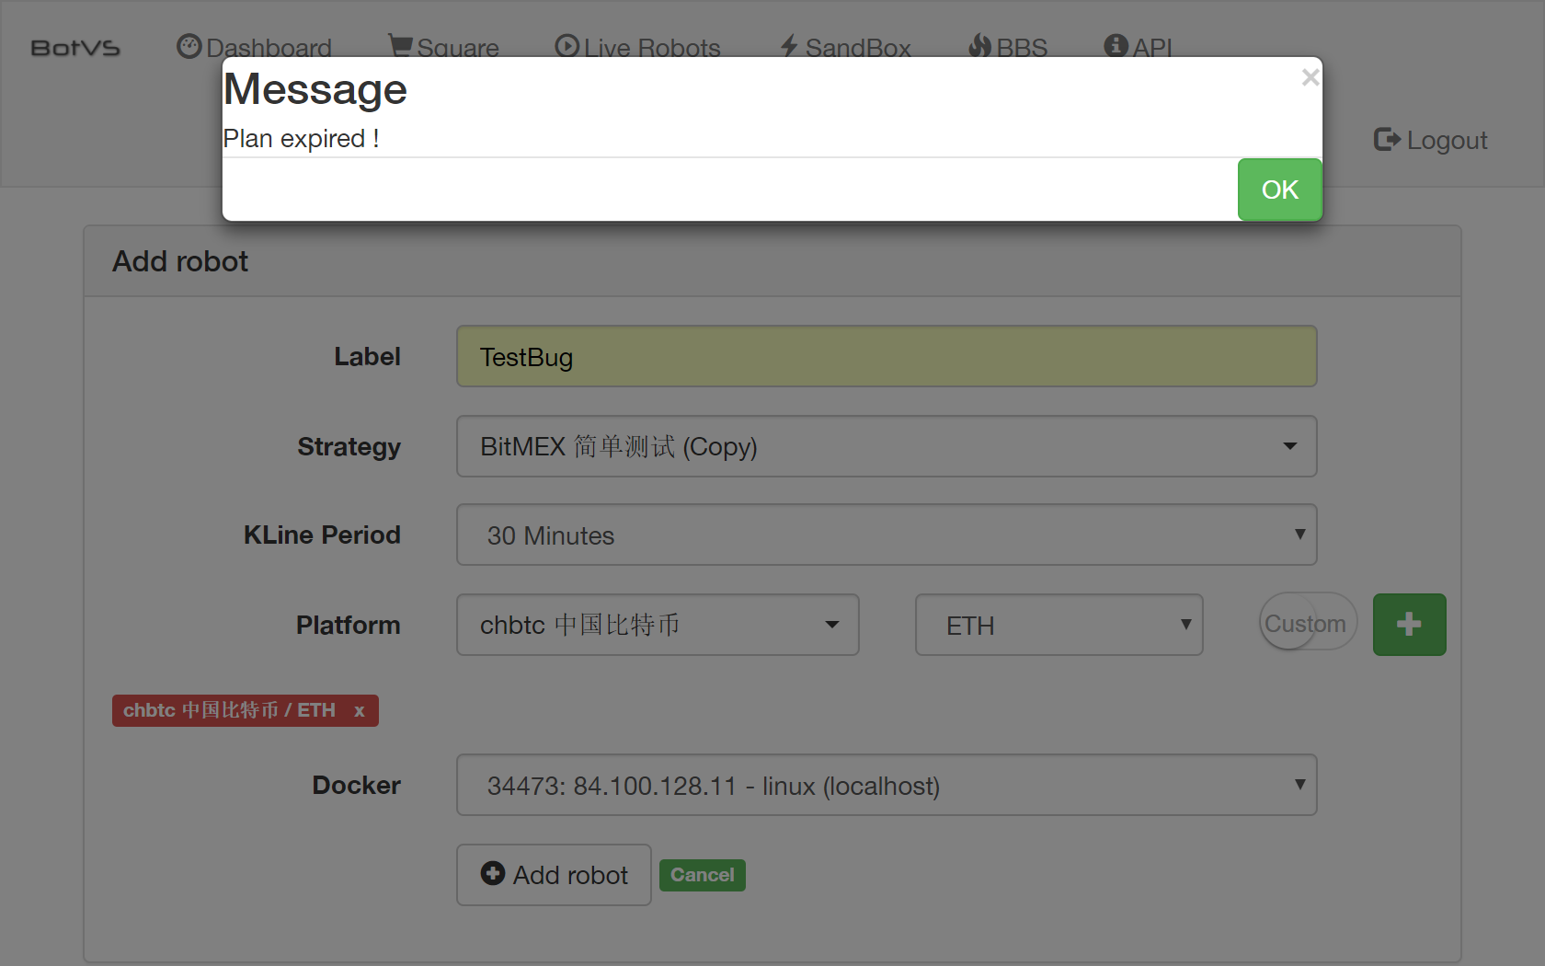1545x966 pixels.
Task: Click the Square shopping cart icon
Action: pos(400,45)
